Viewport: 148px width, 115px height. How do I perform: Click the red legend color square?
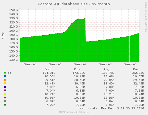[5, 98]
